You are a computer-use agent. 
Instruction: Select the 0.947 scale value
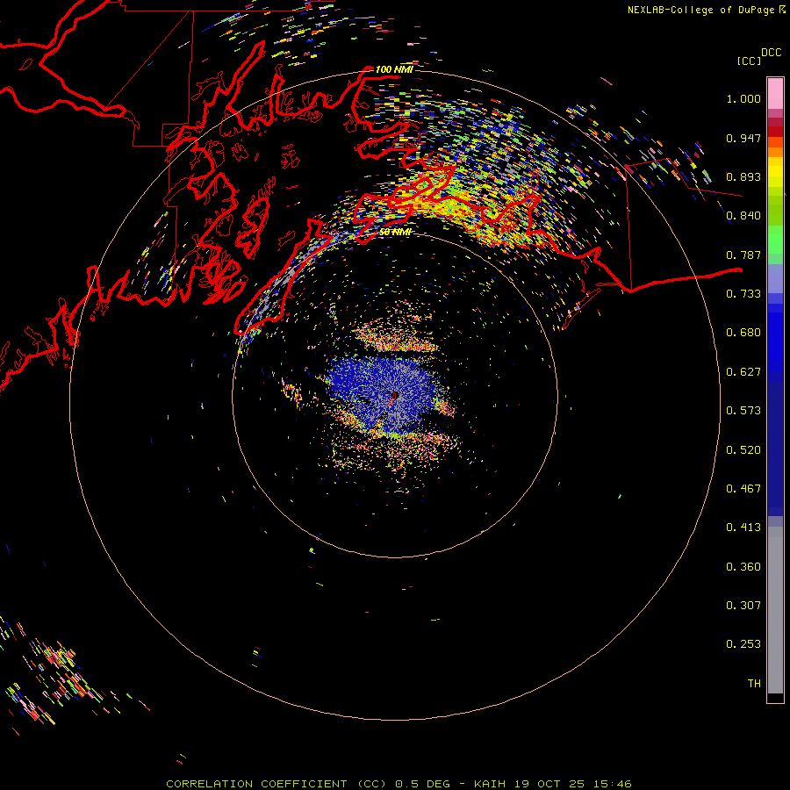click(x=743, y=138)
